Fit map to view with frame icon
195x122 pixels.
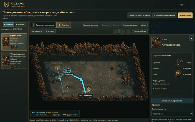129,31
